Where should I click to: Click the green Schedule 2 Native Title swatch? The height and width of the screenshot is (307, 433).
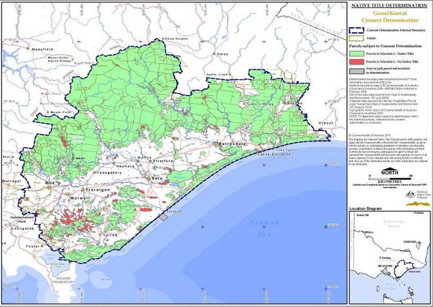(x=356, y=54)
